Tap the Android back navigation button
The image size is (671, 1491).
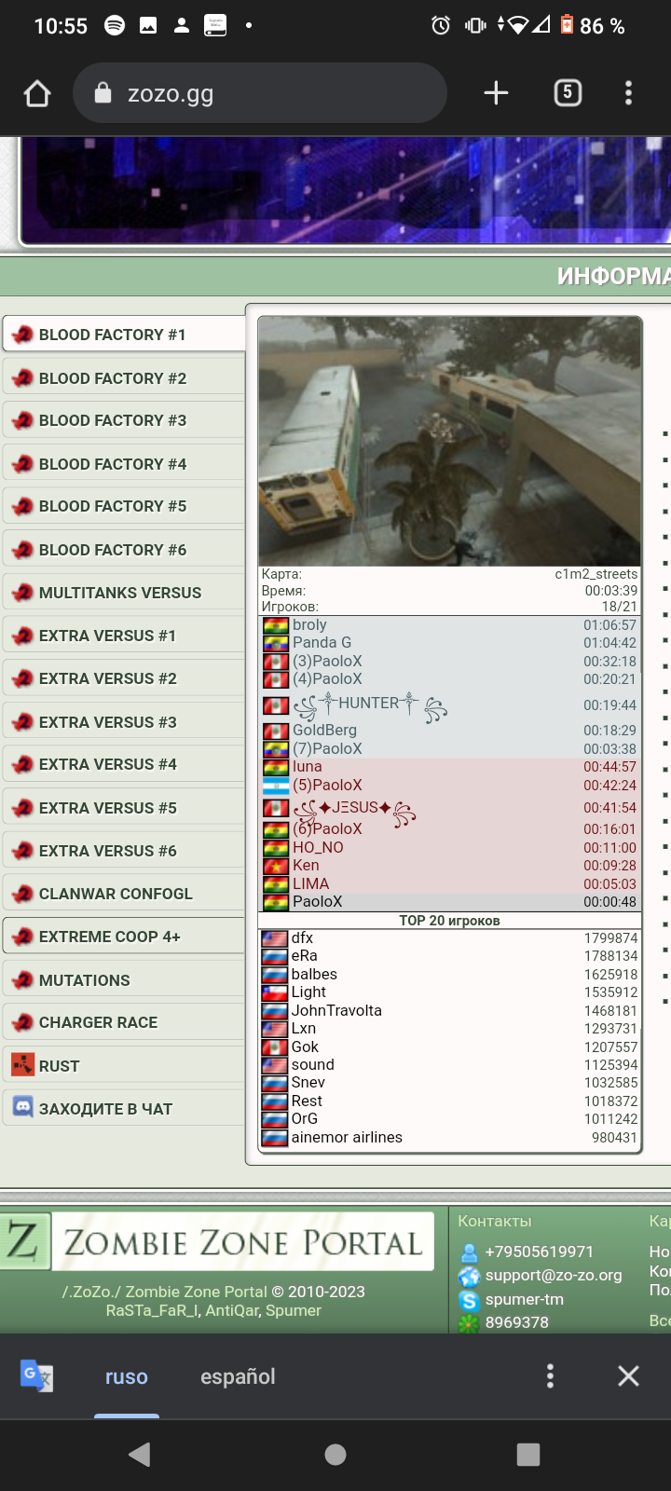140,1455
